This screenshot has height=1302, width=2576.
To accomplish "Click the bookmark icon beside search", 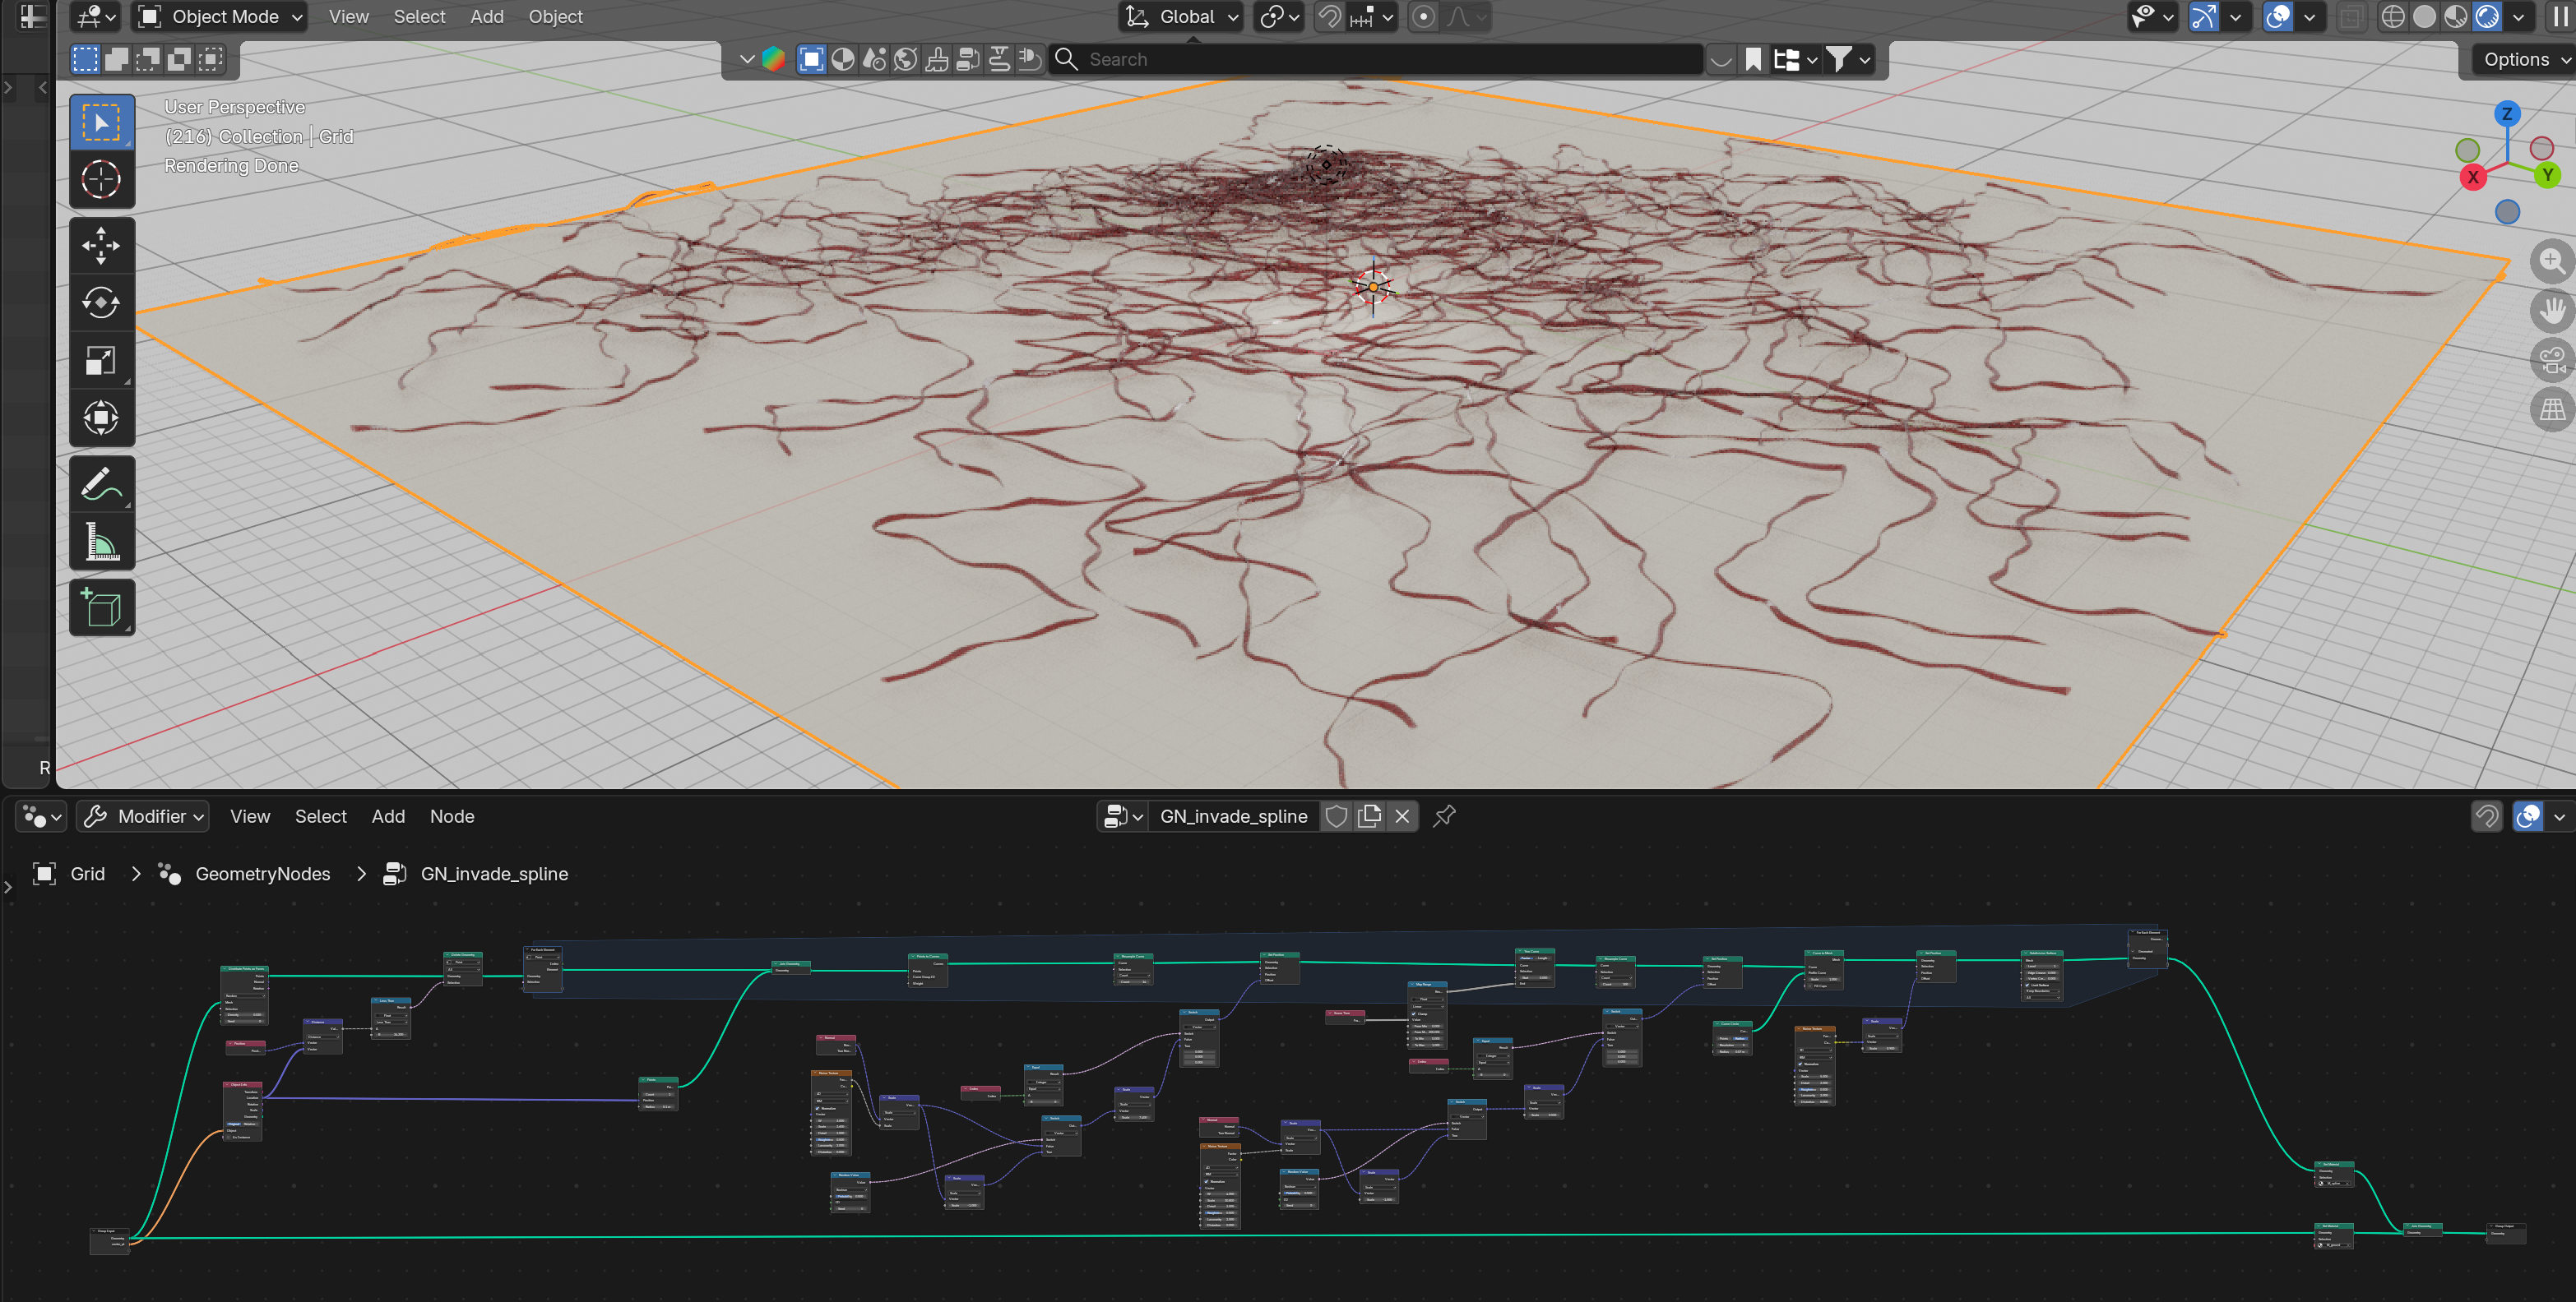I will (1753, 60).
